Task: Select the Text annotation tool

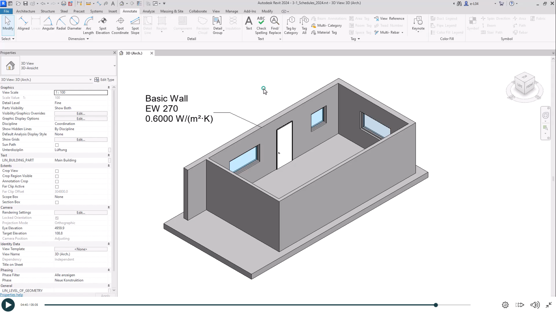Action: (x=249, y=24)
